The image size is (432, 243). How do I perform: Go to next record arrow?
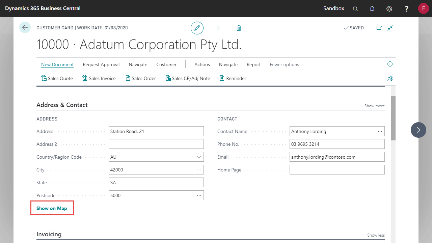click(x=418, y=130)
